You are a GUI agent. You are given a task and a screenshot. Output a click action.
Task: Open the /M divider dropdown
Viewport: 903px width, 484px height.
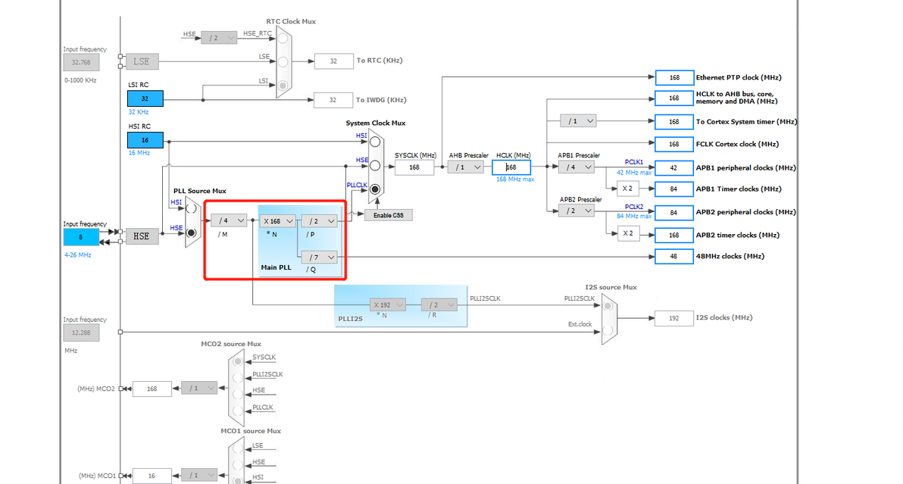(229, 220)
